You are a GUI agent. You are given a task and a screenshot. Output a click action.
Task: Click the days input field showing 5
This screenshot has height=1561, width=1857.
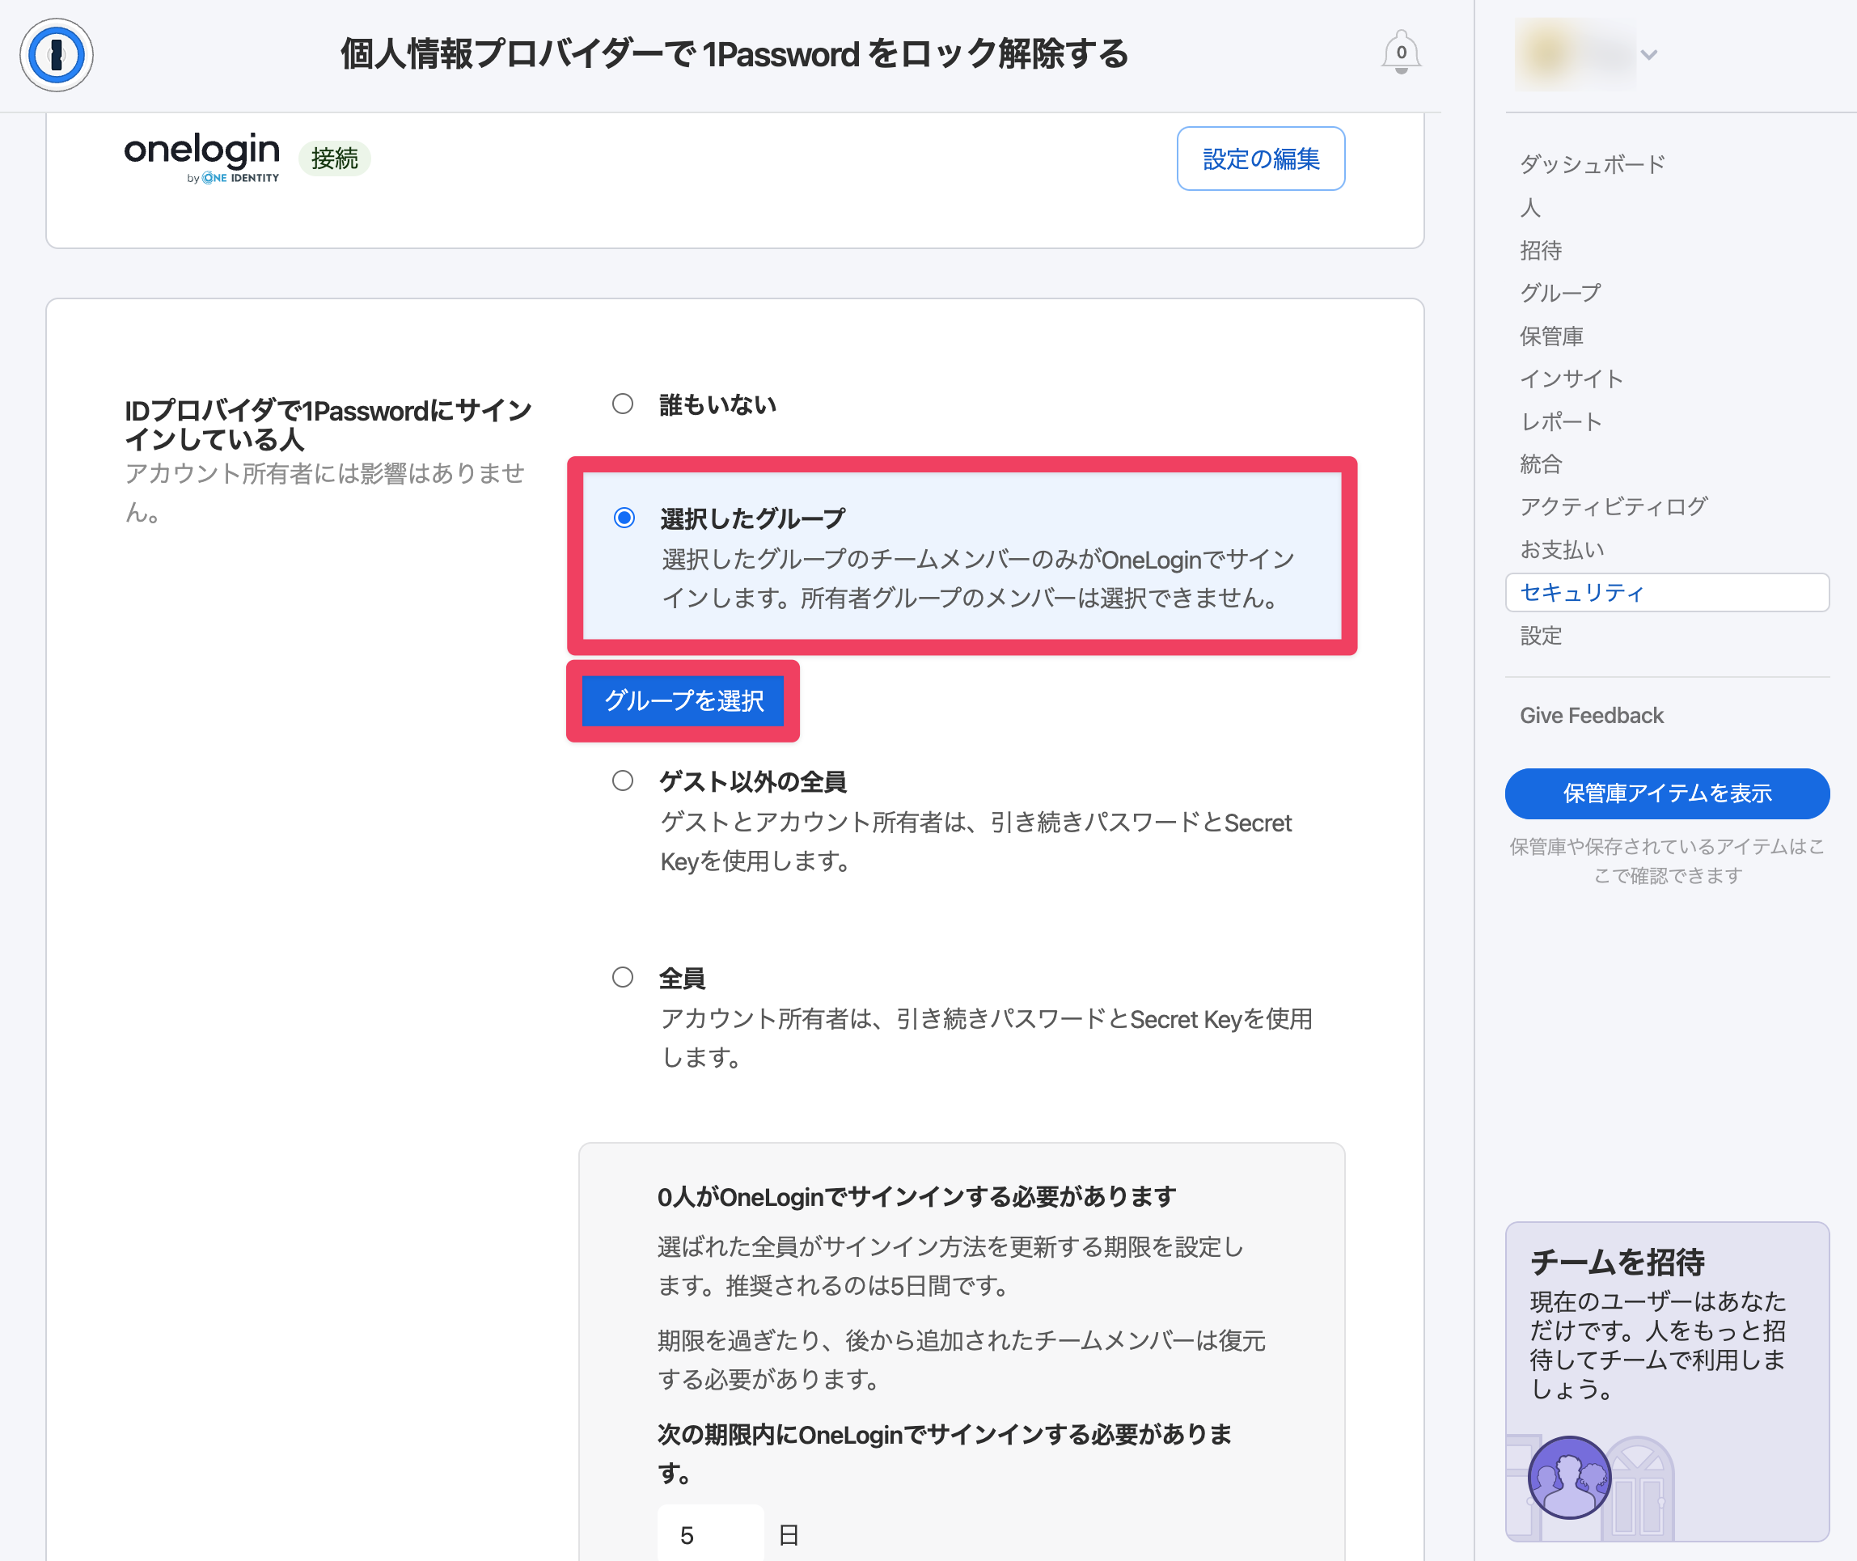(x=710, y=1534)
